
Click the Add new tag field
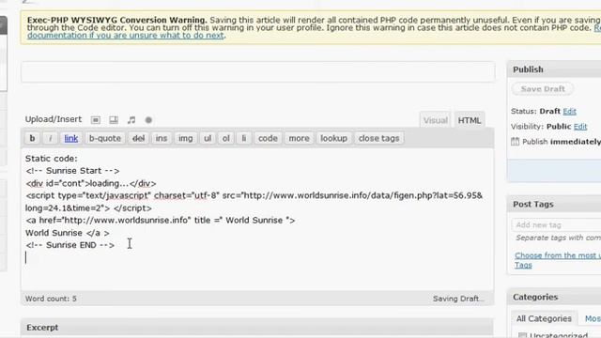[556, 225]
